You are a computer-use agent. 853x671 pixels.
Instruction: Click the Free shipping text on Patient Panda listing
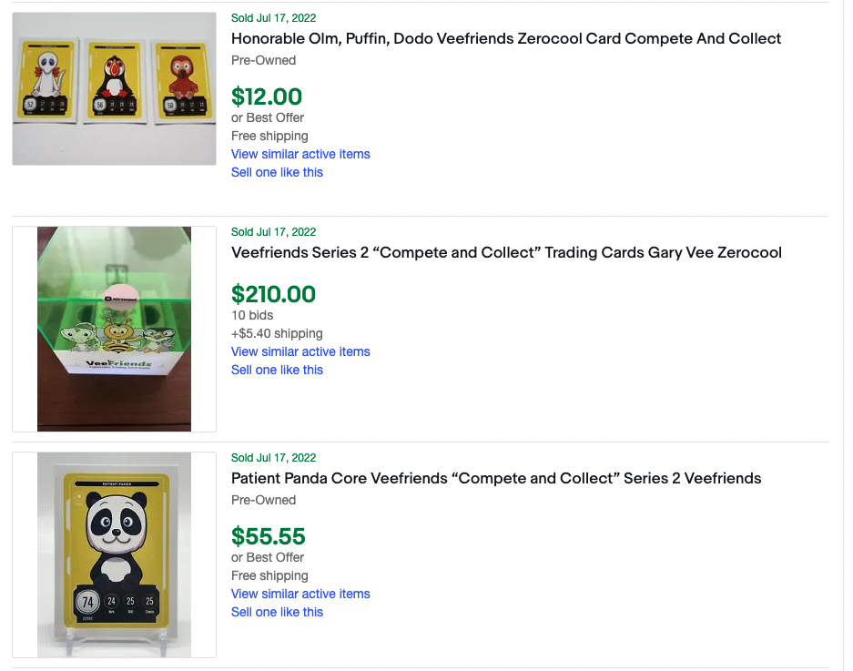click(x=269, y=575)
